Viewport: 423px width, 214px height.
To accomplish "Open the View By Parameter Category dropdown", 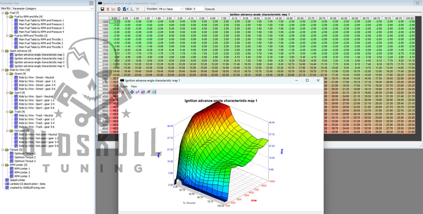I will point(53,9).
